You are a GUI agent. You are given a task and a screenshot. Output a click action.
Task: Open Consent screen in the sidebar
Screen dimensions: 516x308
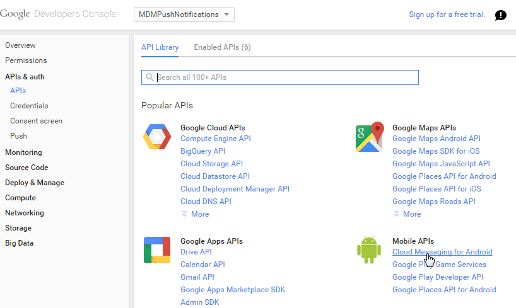36,121
